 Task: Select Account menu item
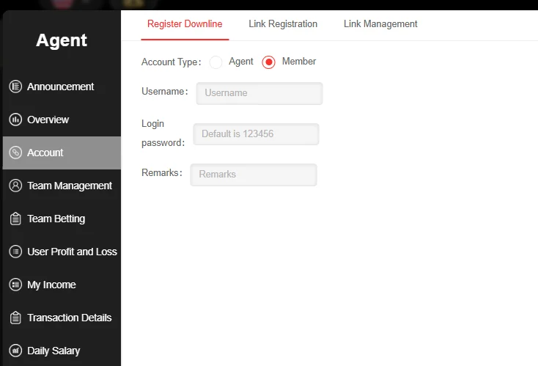[62, 153]
